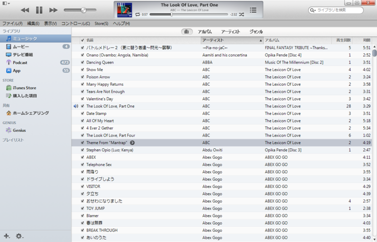Open ホームシェアリング home sharing icon
The height and width of the screenshot is (242, 377).
tap(8, 113)
